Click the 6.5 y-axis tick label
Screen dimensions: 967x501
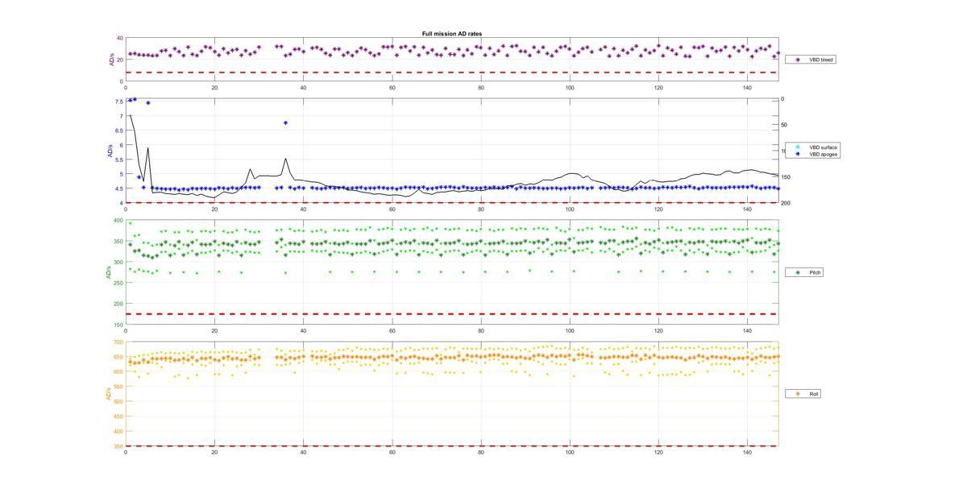click(118, 130)
